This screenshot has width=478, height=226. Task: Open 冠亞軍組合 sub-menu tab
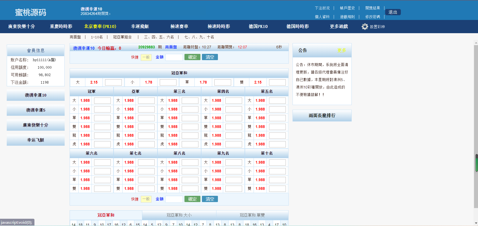click(122, 37)
